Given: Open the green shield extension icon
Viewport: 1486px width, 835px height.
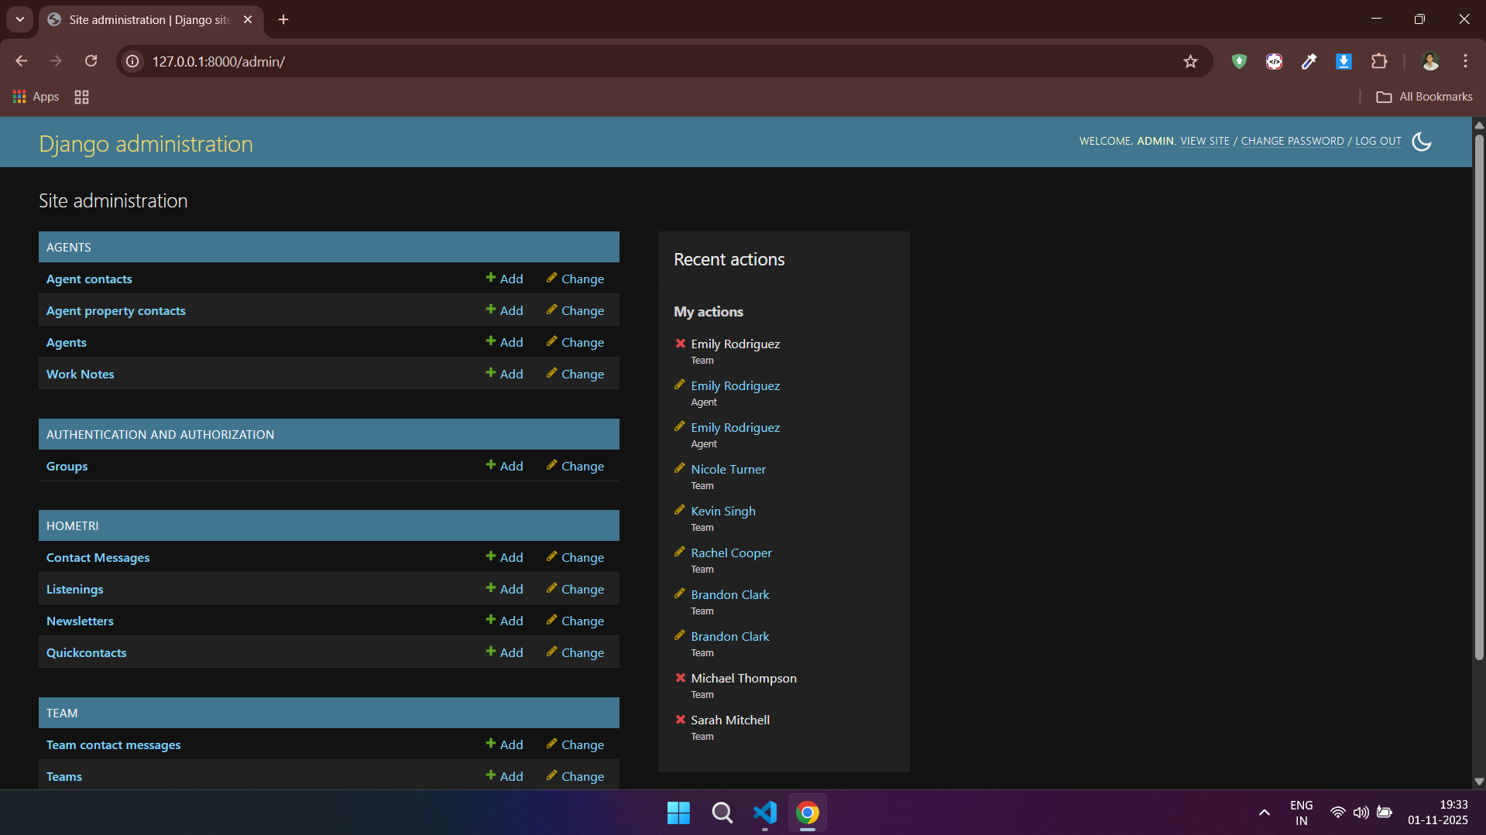Looking at the screenshot, I should (x=1239, y=61).
